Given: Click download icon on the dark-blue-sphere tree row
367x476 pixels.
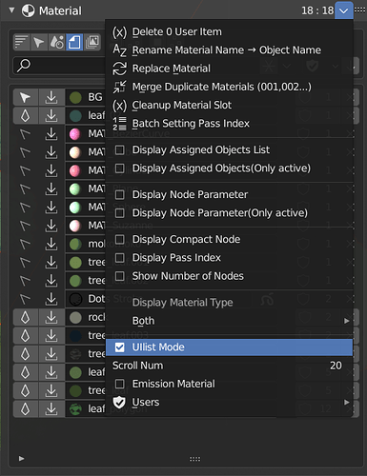Looking at the screenshot, I should 51,336.
